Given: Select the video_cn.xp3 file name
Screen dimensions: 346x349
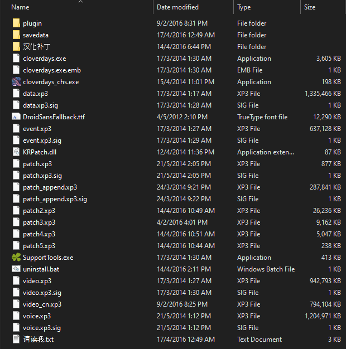Looking at the screenshot, I should (x=42, y=304).
